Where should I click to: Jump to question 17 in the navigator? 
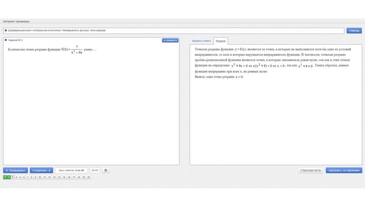74,177
